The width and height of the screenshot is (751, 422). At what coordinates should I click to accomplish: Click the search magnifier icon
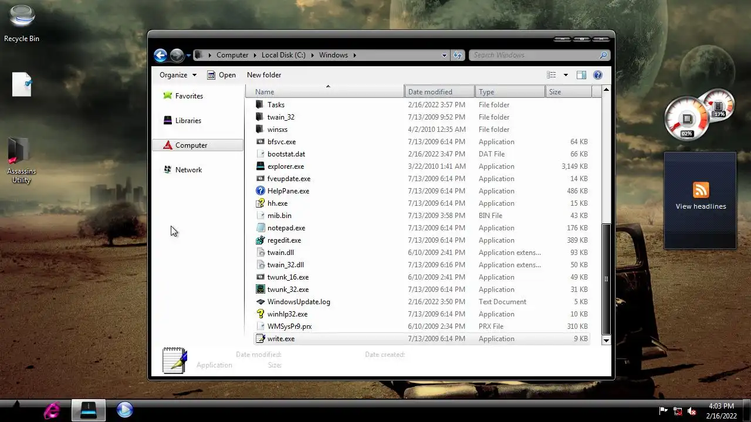pyautogui.click(x=603, y=55)
